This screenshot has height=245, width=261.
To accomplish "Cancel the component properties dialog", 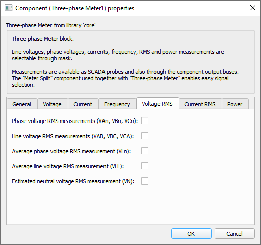I will coord(235,233).
